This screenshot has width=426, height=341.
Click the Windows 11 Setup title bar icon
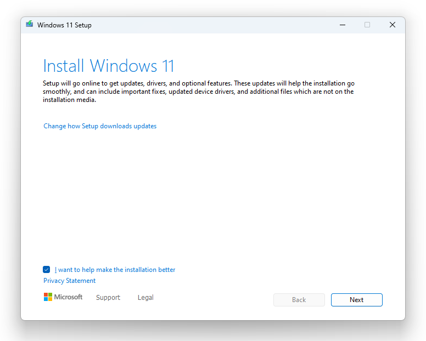pyautogui.click(x=29, y=25)
